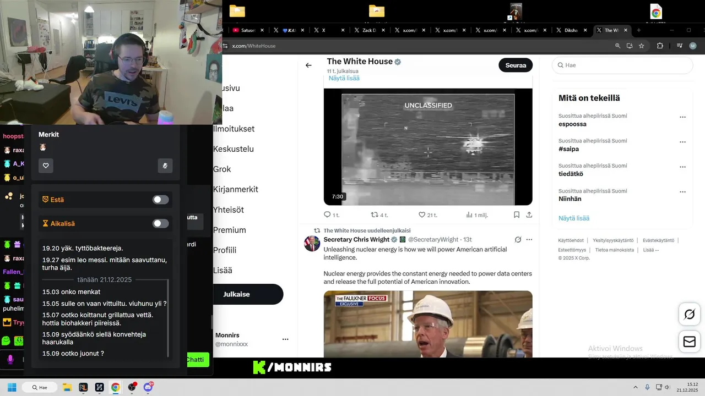Screen dimensions: 705x396
Task: Open OBS Studio from taskbar
Action: click(132, 387)
